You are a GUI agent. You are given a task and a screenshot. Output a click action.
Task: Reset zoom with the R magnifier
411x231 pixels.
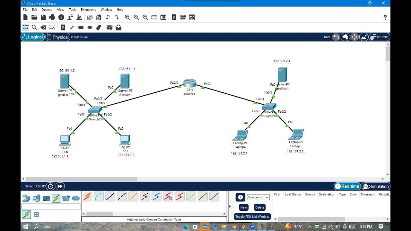136,17
